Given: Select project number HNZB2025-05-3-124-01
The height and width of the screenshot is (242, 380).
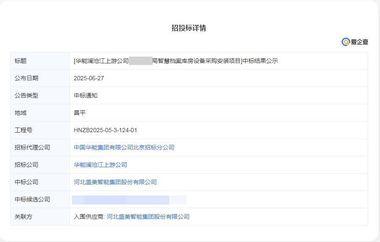Looking at the screenshot, I should pos(105,130).
